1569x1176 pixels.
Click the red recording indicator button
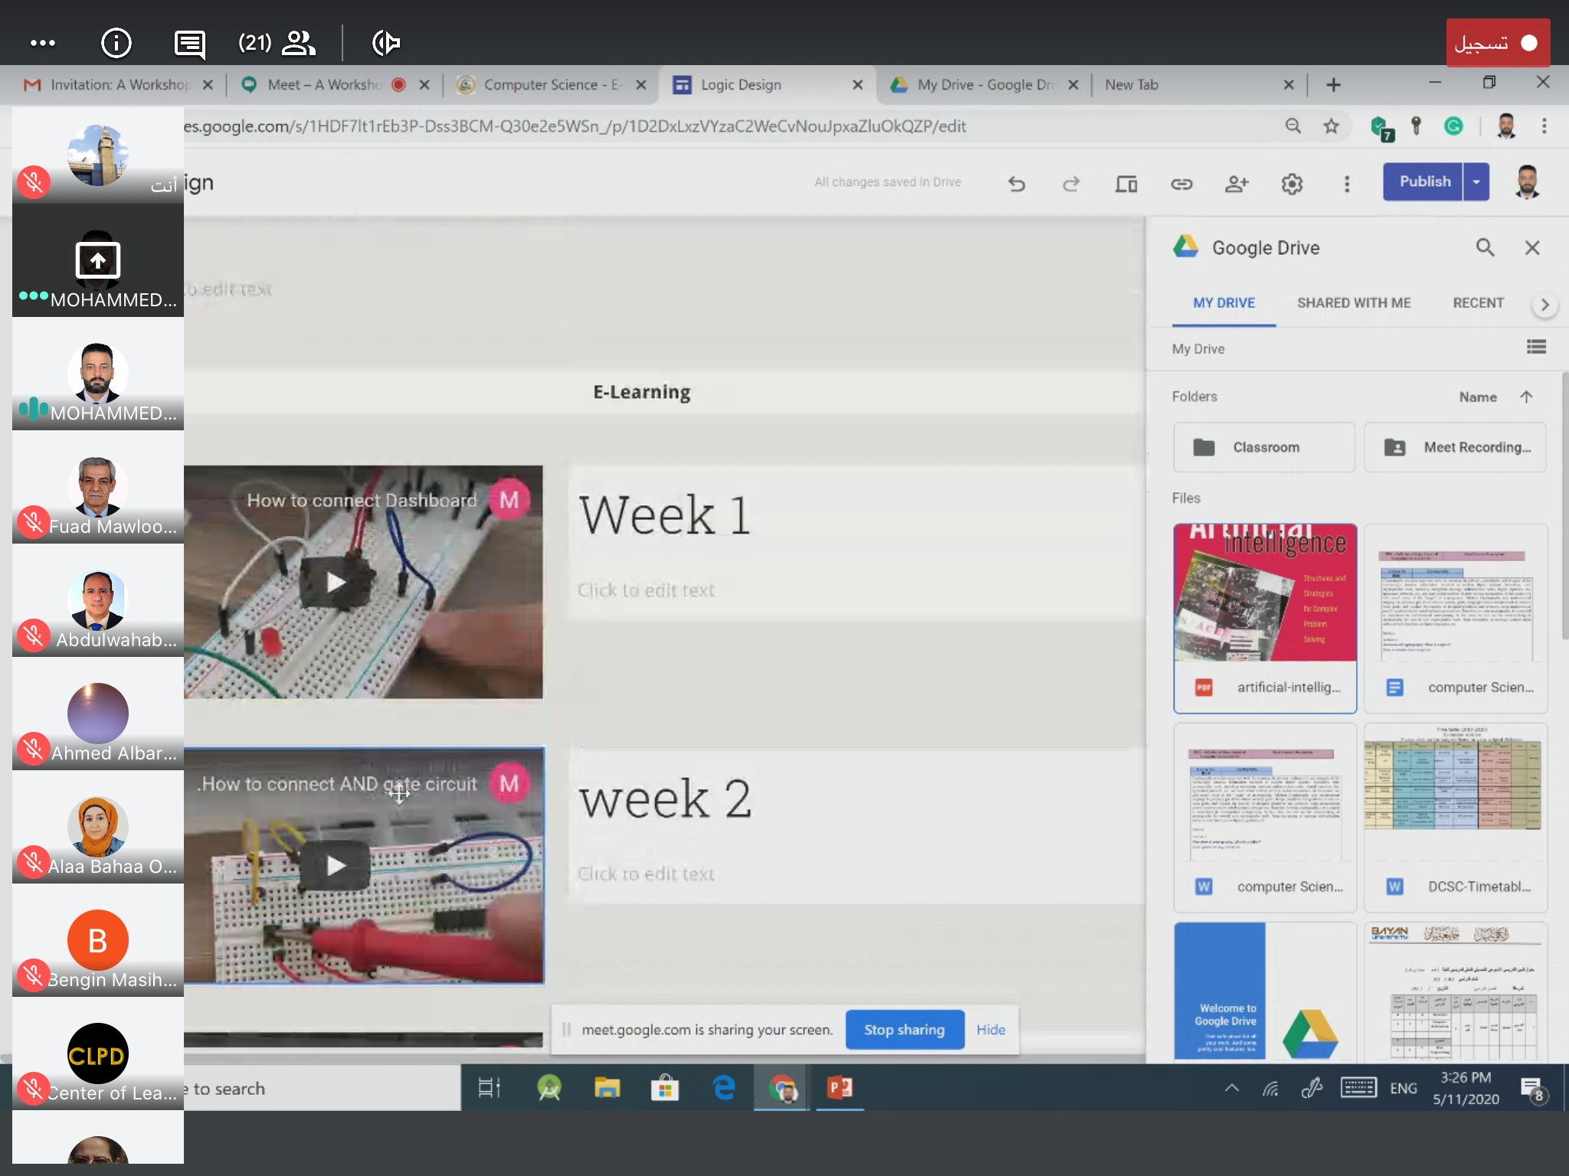click(x=1498, y=43)
